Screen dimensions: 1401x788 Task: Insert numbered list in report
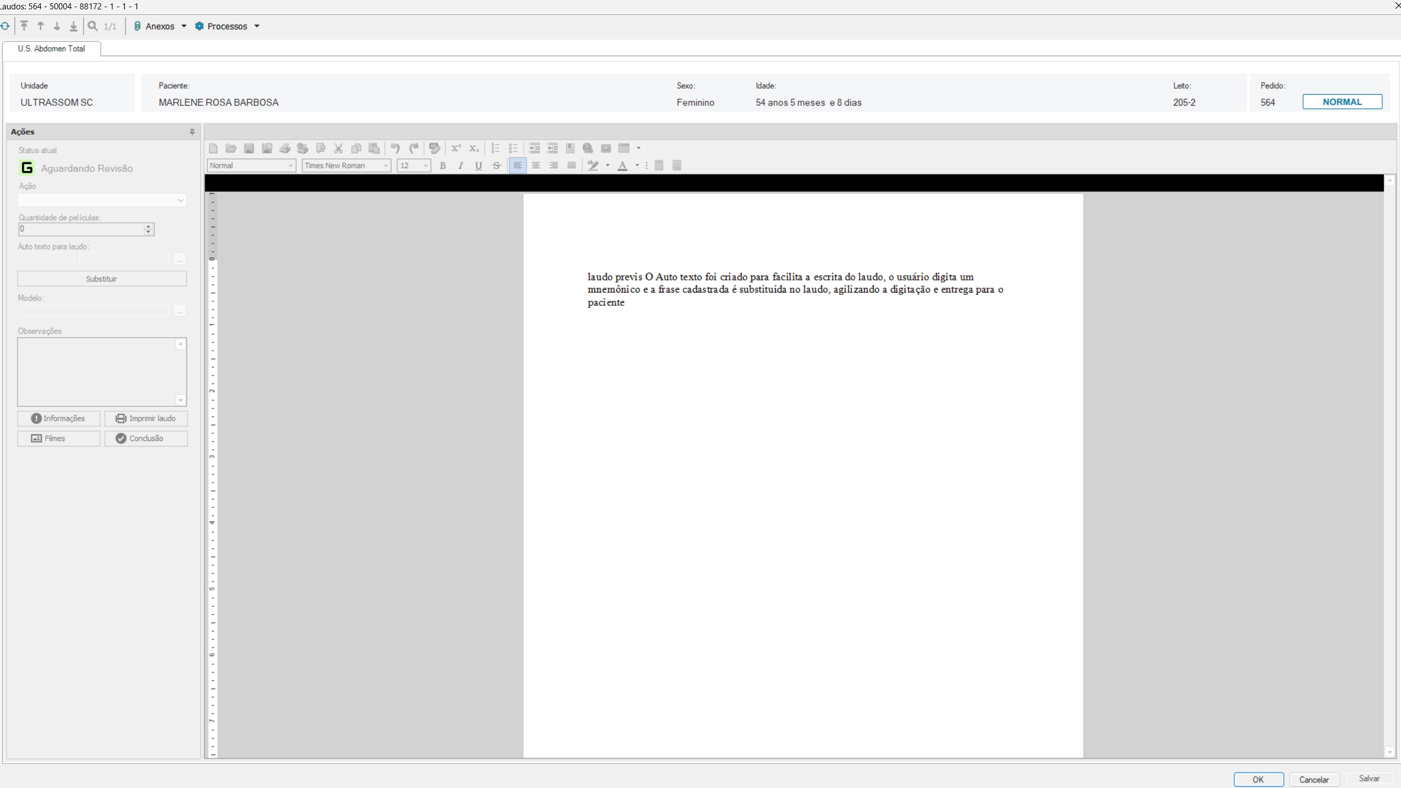495,148
